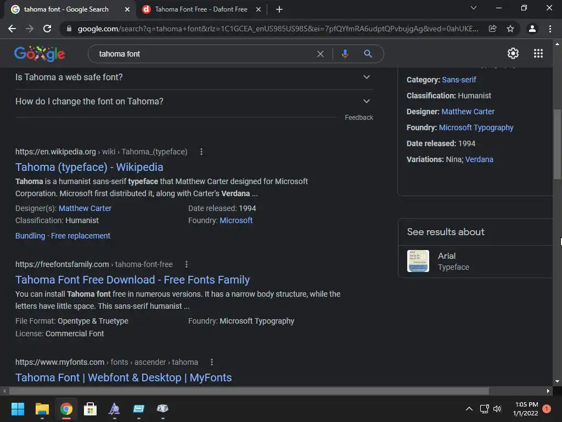
Task: Open the tab search dropdown
Action: tap(474, 8)
